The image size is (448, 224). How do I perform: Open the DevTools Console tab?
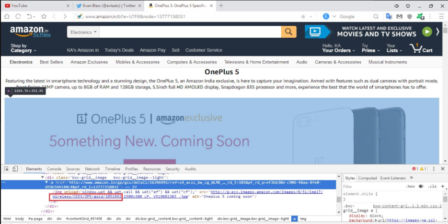pyautogui.click(x=54, y=168)
